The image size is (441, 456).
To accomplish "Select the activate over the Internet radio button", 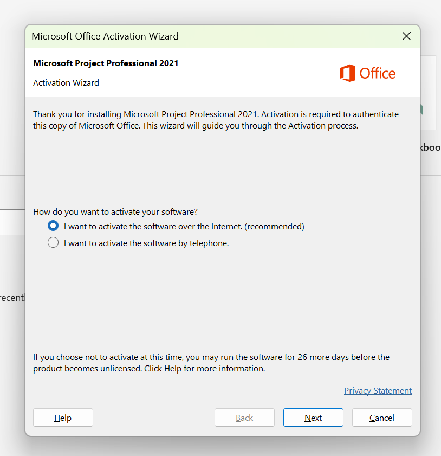I will (53, 226).
